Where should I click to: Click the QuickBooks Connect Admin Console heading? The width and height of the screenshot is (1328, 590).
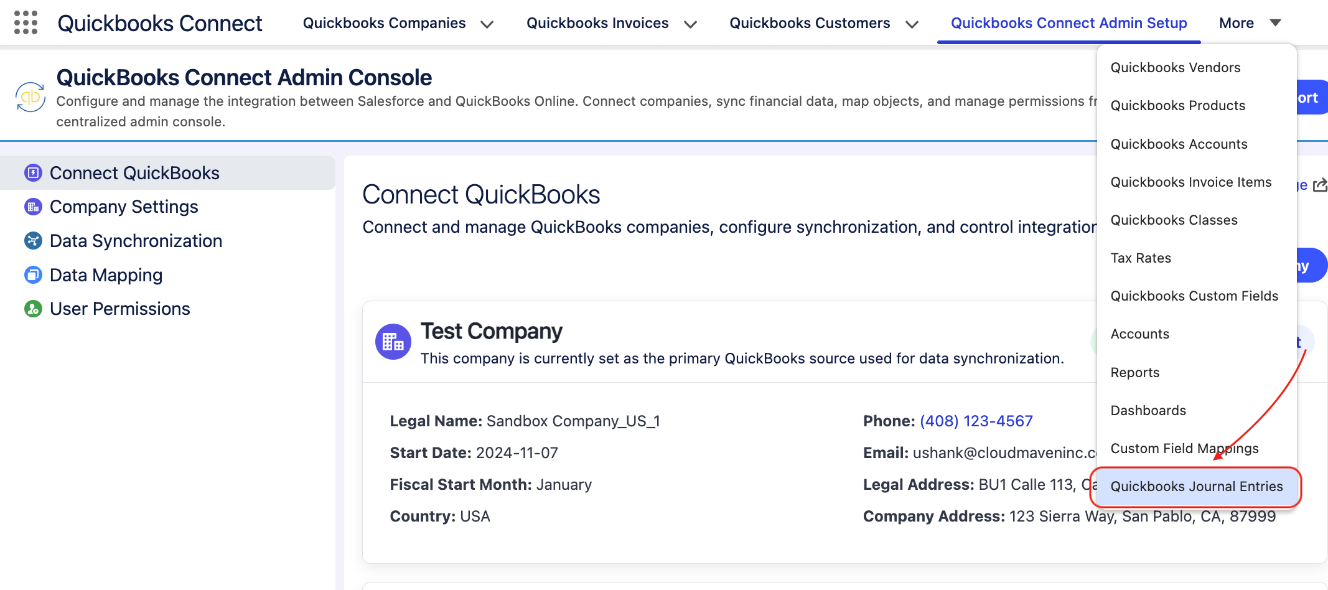(244, 77)
